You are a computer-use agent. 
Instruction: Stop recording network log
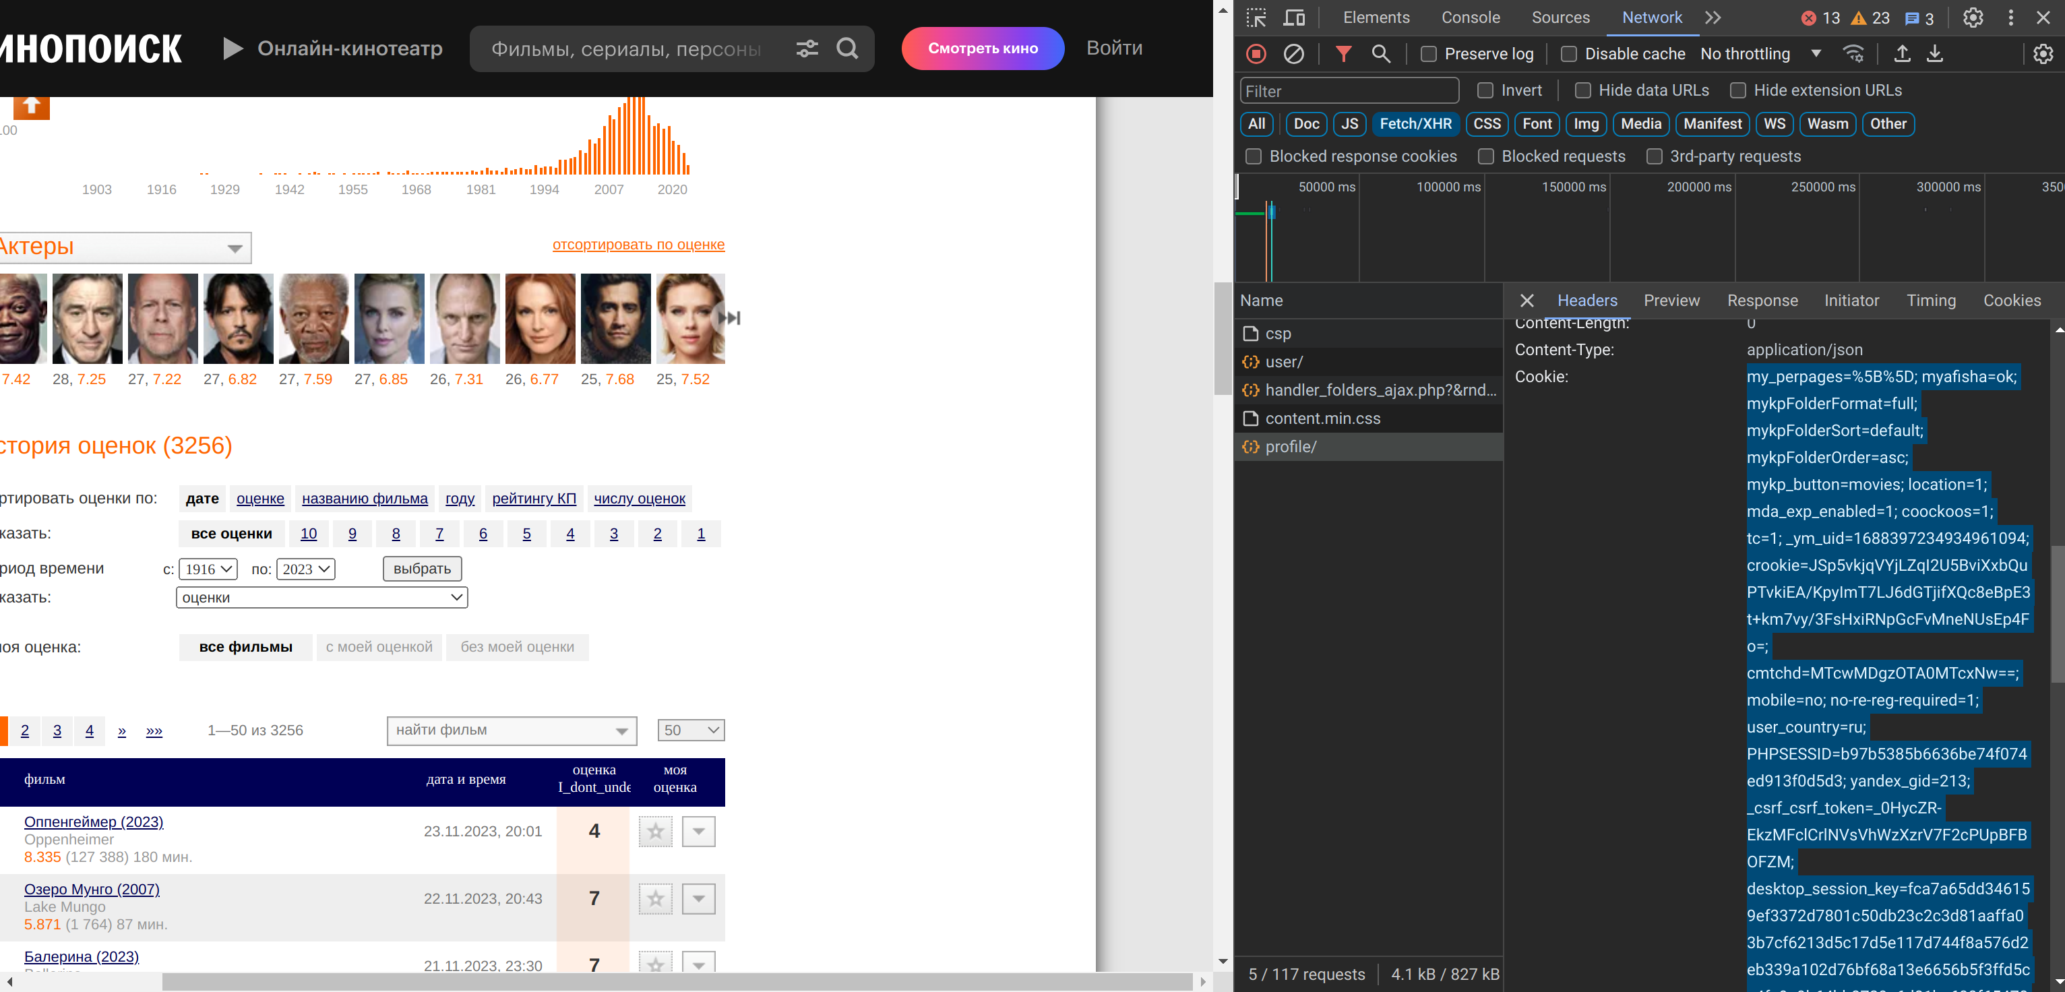[x=1256, y=54]
